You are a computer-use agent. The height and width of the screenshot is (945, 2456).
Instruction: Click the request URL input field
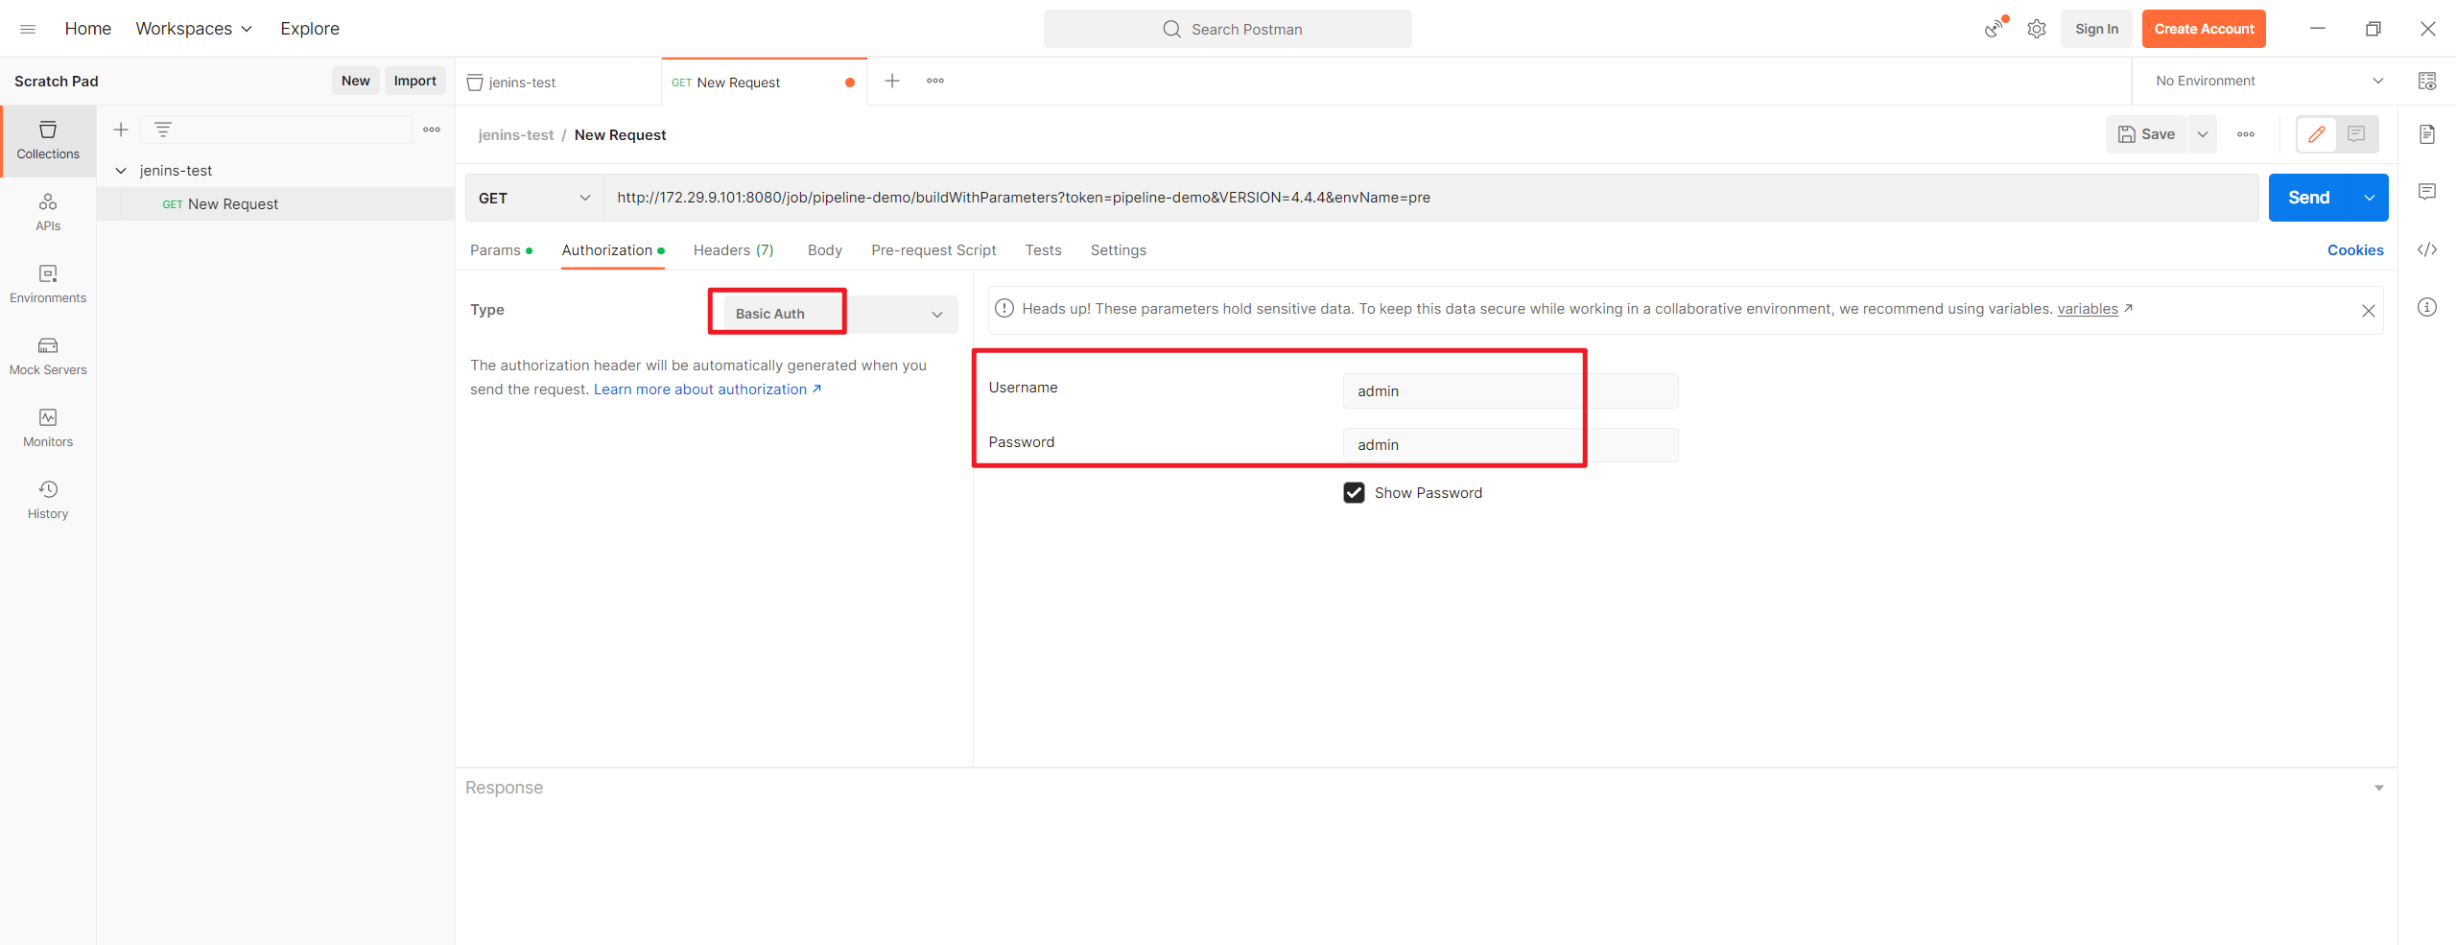(1430, 198)
